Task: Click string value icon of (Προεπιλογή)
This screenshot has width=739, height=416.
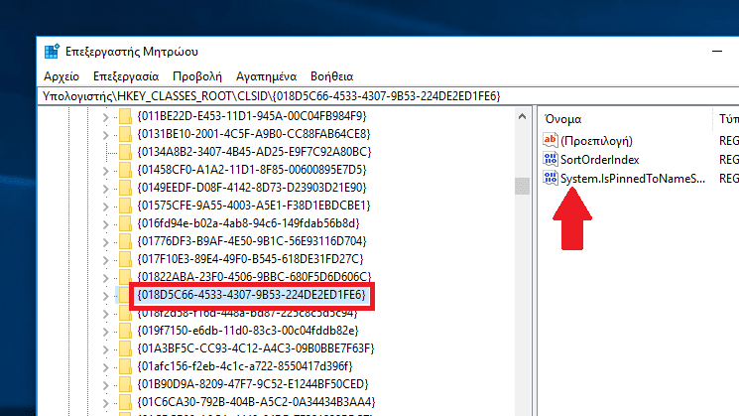Action: coord(550,140)
